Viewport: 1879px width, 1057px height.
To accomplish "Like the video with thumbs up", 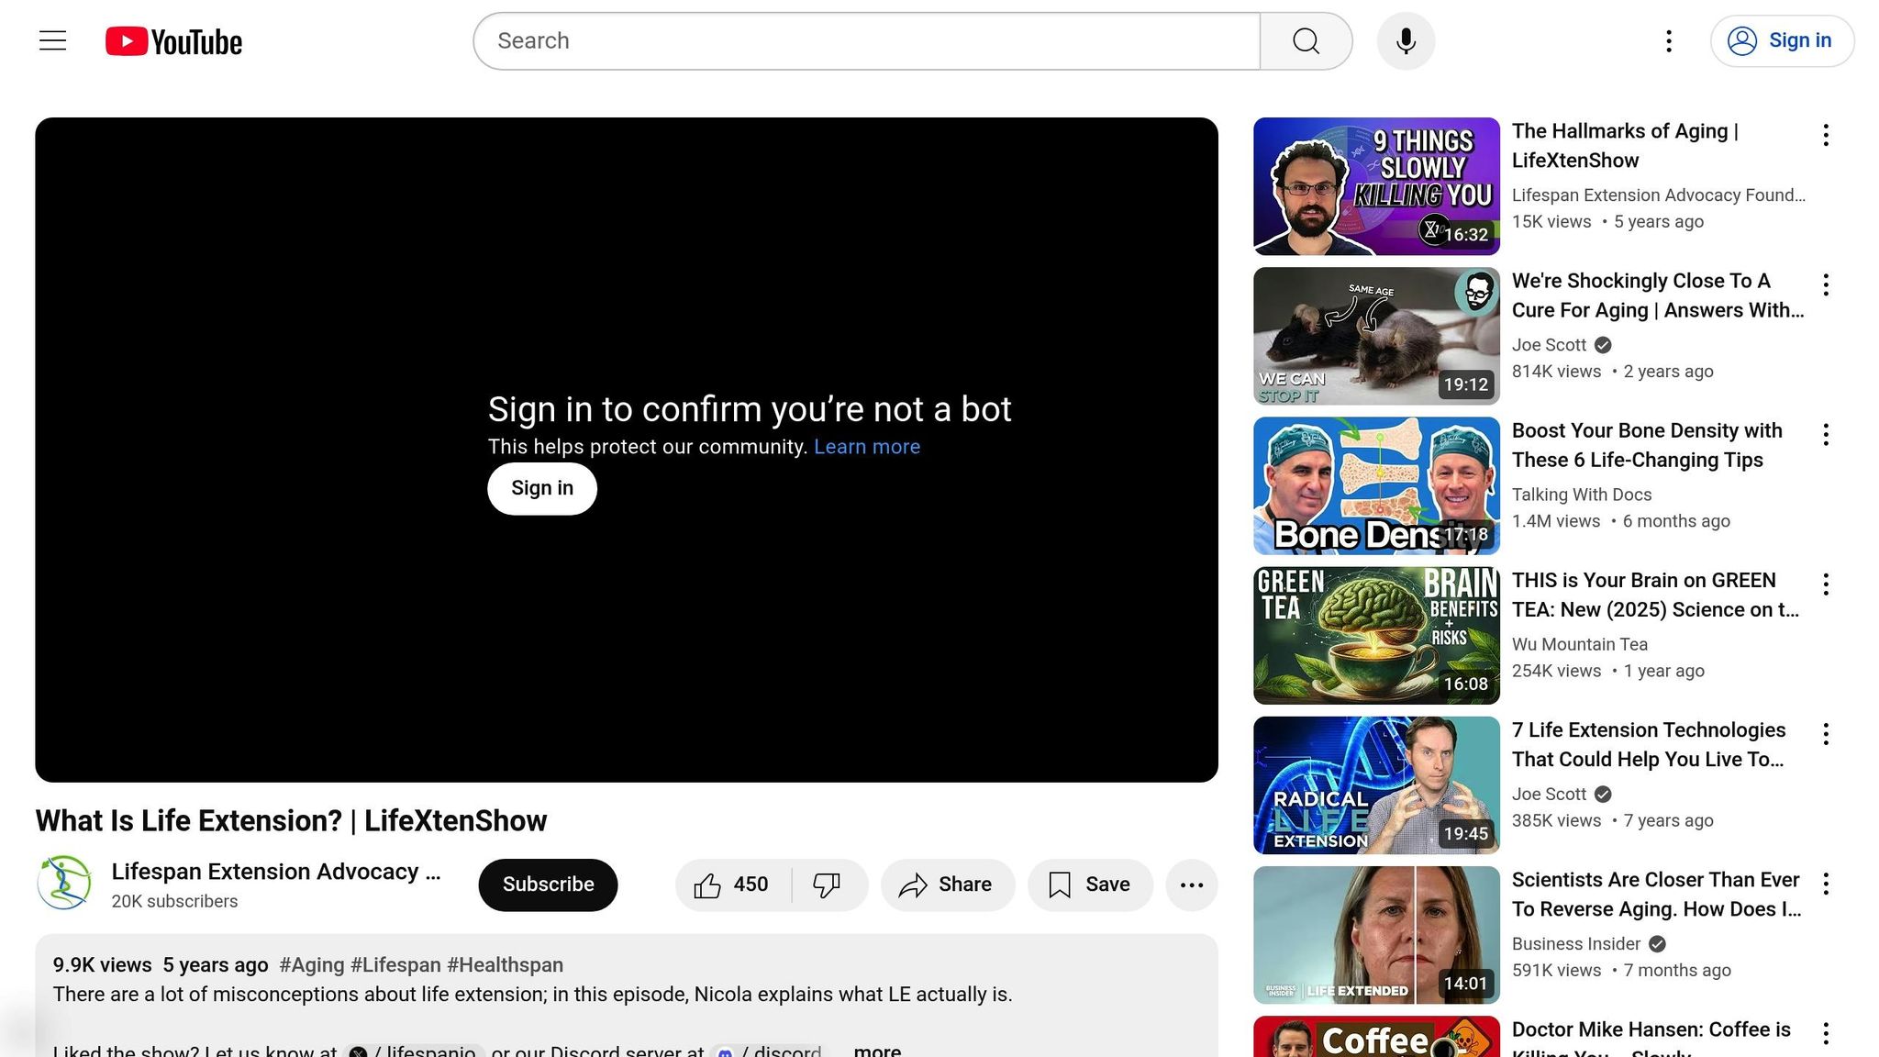I will tap(733, 885).
